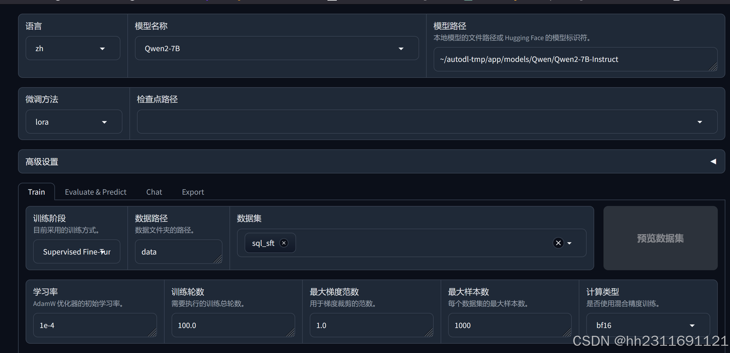Open the 数据集 dropdown arrow
This screenshot has width=730, height=353.
pos(569,243)
